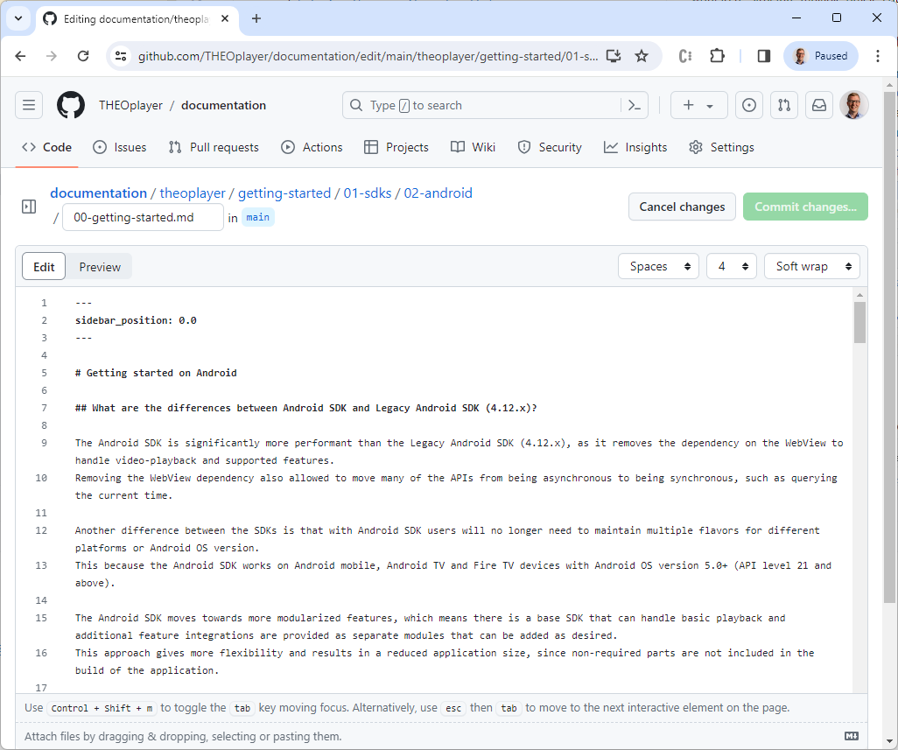Install app icon in address bar

click(614, 56)
